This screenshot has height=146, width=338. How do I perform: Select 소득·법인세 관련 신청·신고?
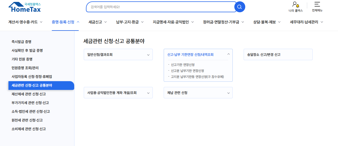pos(31,111)
